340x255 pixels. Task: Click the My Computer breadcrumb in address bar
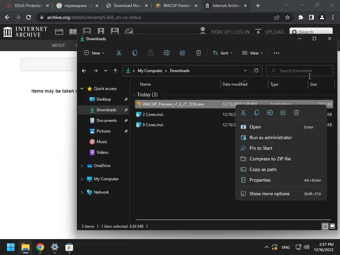tap(150, 71)
